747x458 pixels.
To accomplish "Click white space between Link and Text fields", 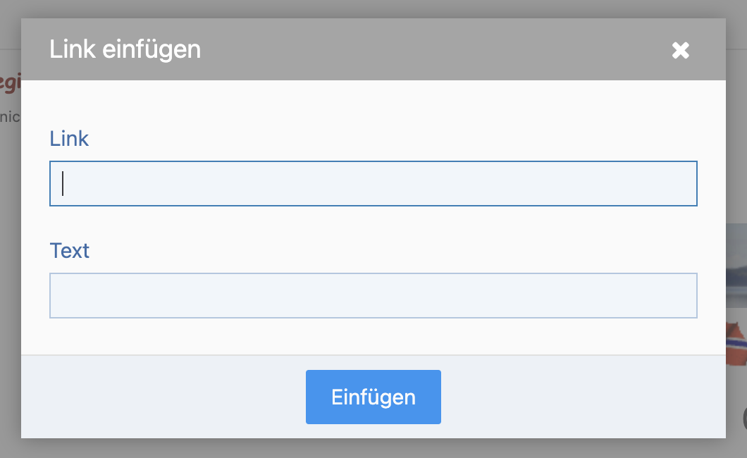I will click(373, 223).
